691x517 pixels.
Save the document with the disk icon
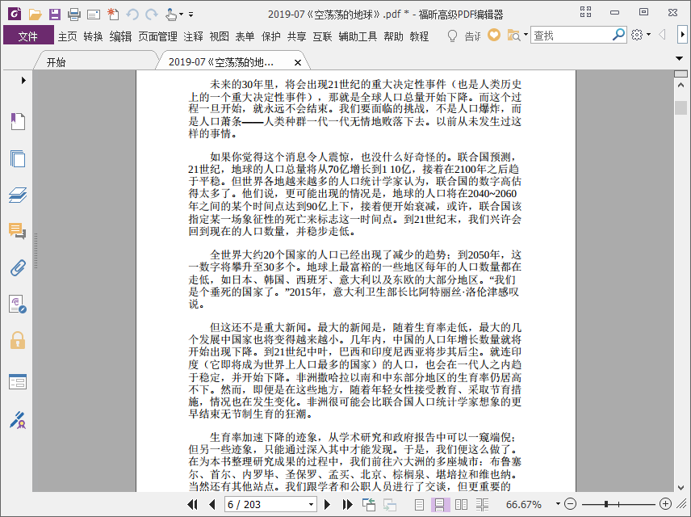55,15
